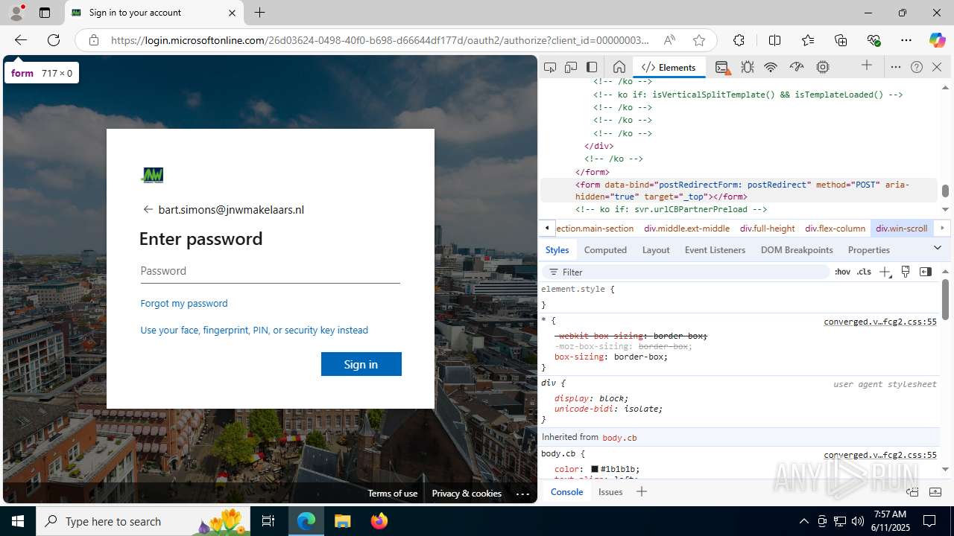This screenshot has width=954, height=536.
Task: Open the converged CSS source link for * rule
Action: pyautogui.click(x=880, y=322)
